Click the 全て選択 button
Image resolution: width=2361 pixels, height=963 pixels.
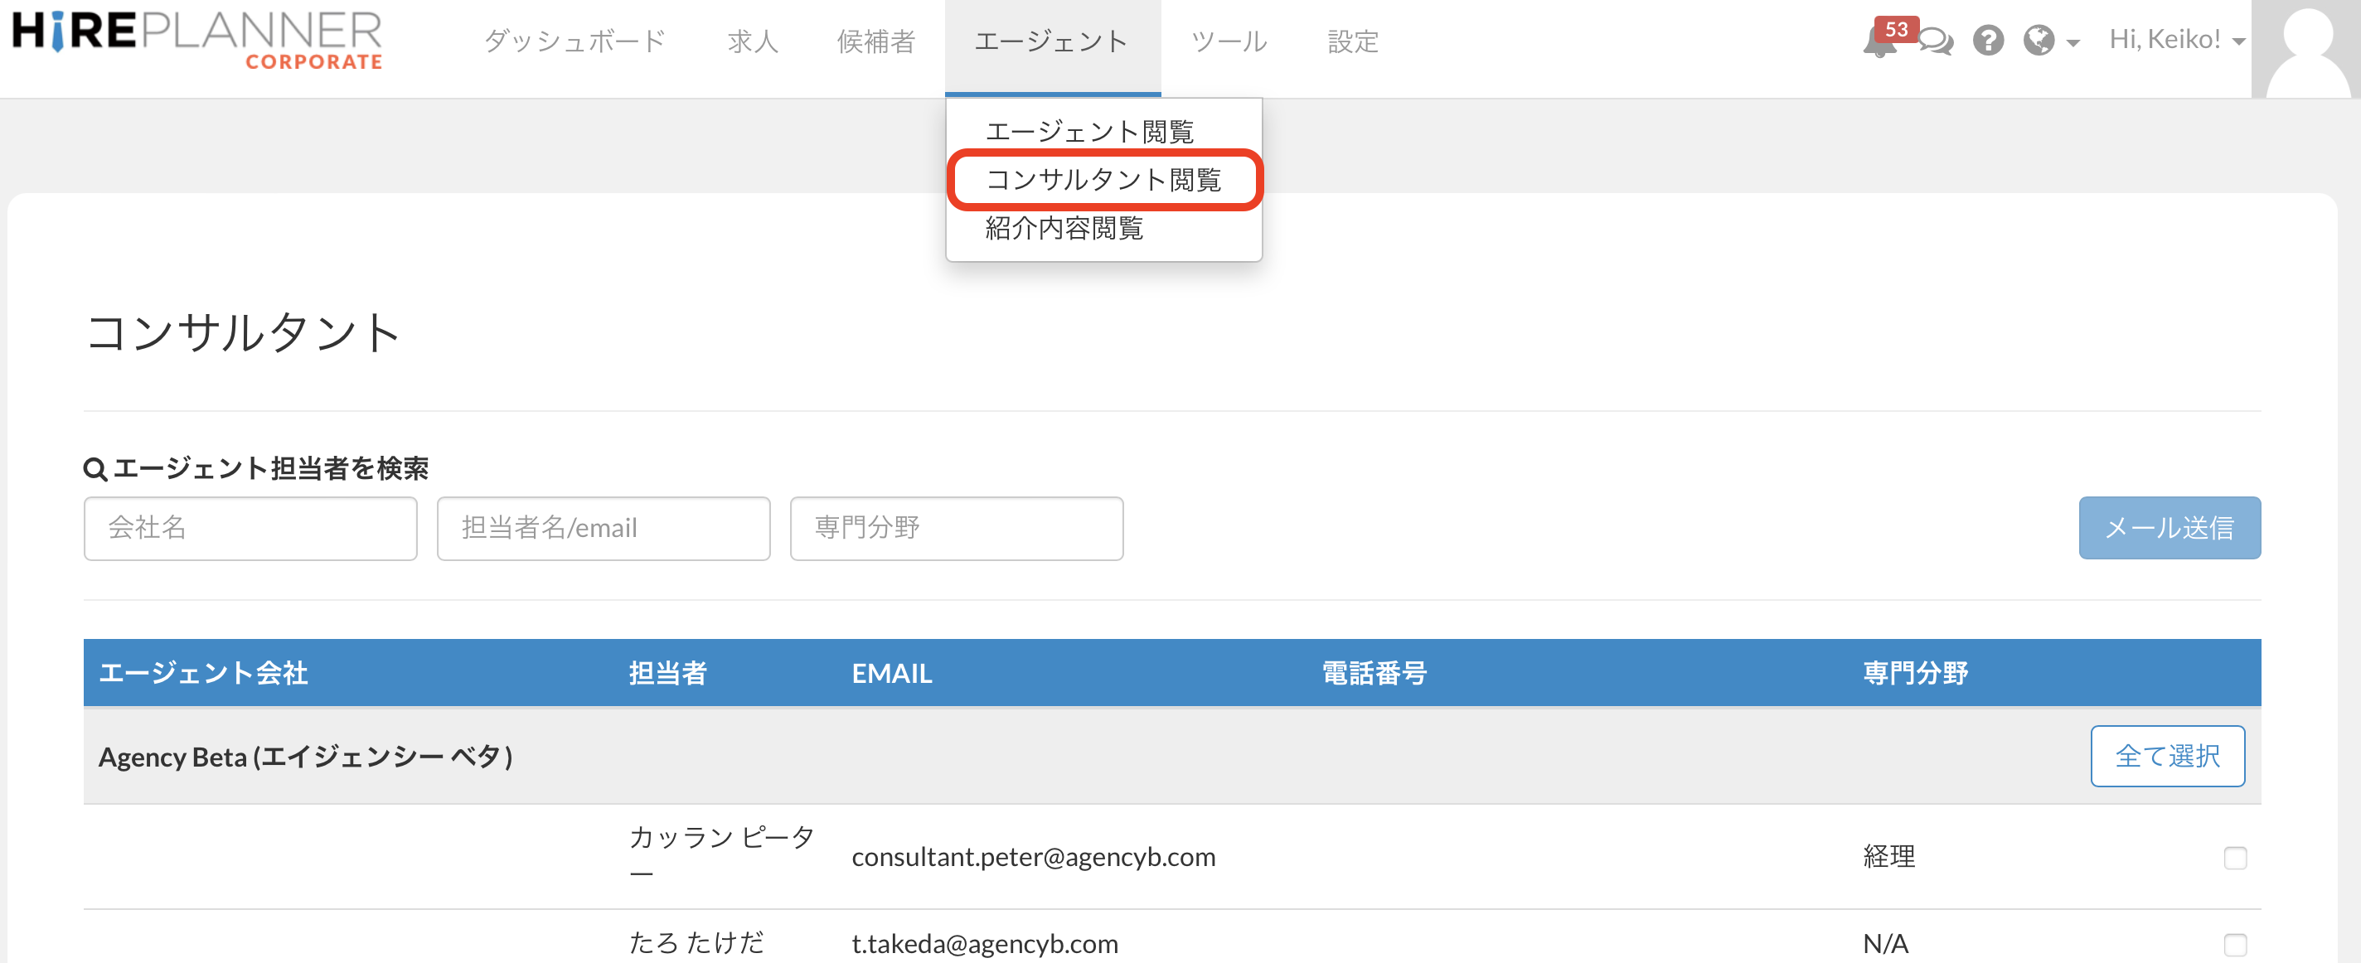[2167, 756]
